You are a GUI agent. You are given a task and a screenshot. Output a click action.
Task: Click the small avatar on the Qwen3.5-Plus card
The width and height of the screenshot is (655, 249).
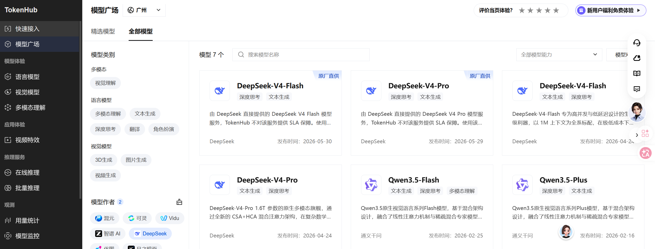click(x=566, y=231)
